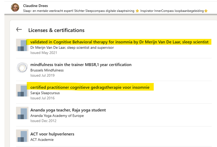Click the Saraja Slaapcursus organization logo
Image resolution: width=217 pixels, height=147 pixels.
point(22,90)
